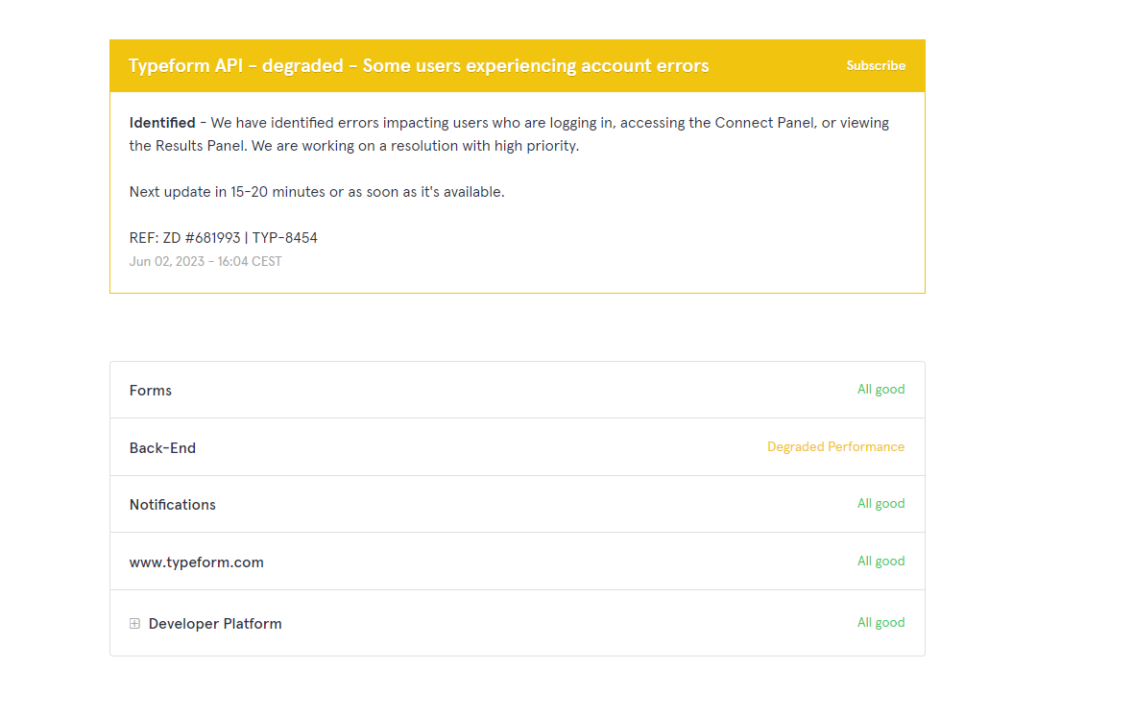Click the Degraded Performance status text
1134x717 pixels.
[x=835, y=446]
